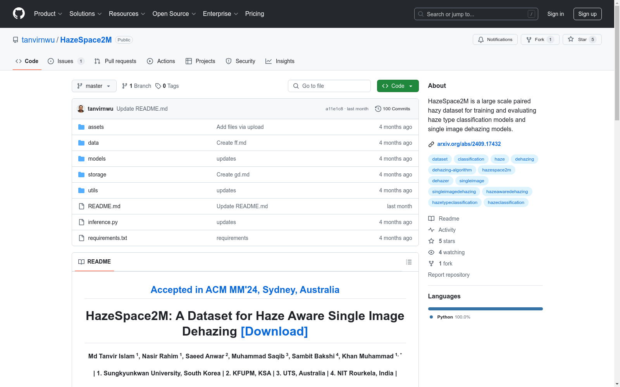Open the README outline list icon
Image resolution: width=620 pixels, height=387 pixels.
[409, 262]
